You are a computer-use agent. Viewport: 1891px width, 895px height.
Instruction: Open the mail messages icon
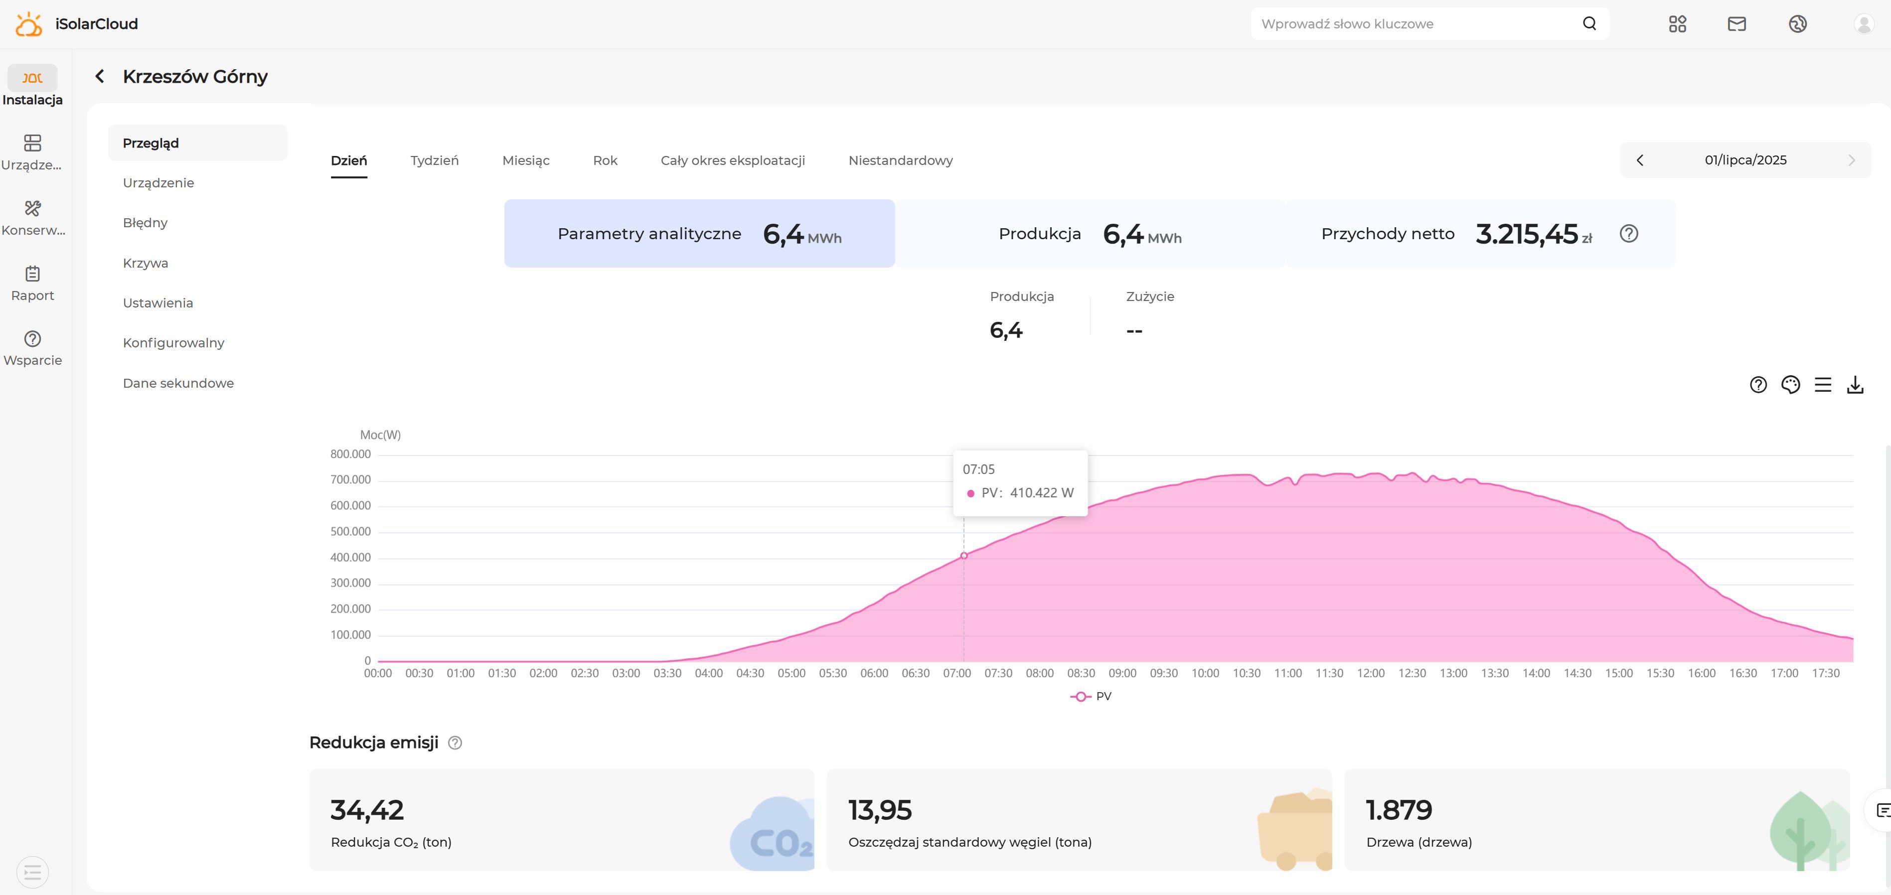coord(1737,23)
